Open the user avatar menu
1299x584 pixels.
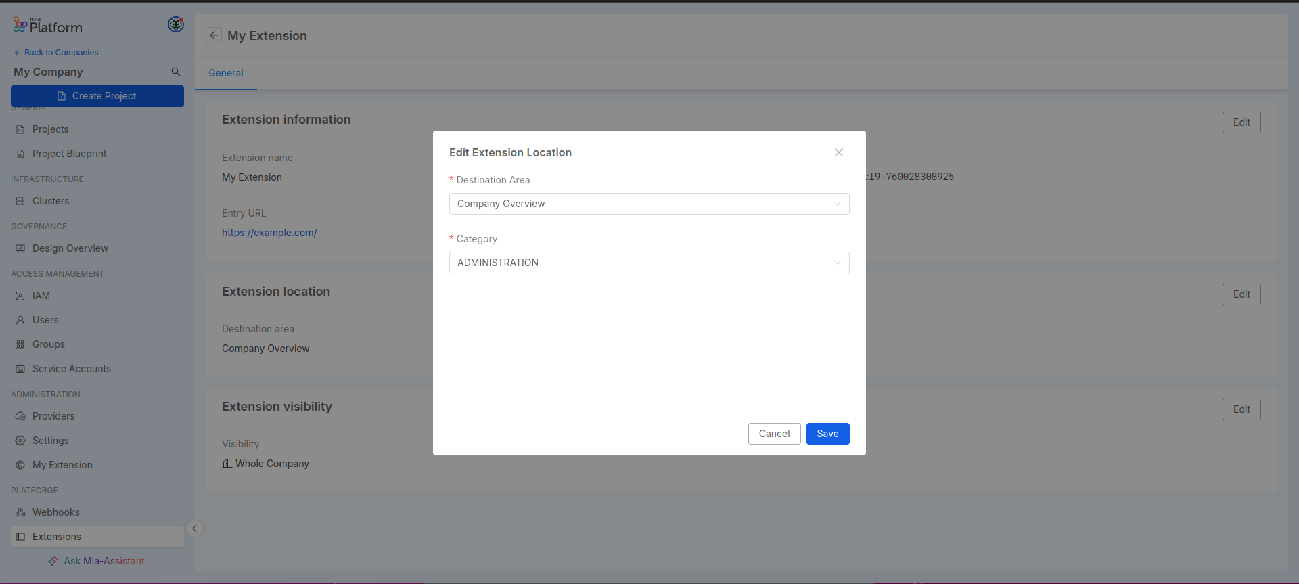[x=176, y=24]
